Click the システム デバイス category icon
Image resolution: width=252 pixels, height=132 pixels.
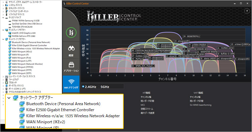click(x=7, y=5)
